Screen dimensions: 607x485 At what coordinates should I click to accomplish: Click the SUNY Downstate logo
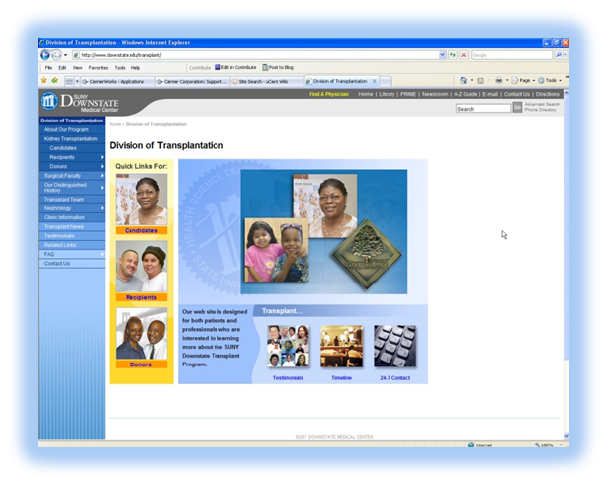[79, 102]
